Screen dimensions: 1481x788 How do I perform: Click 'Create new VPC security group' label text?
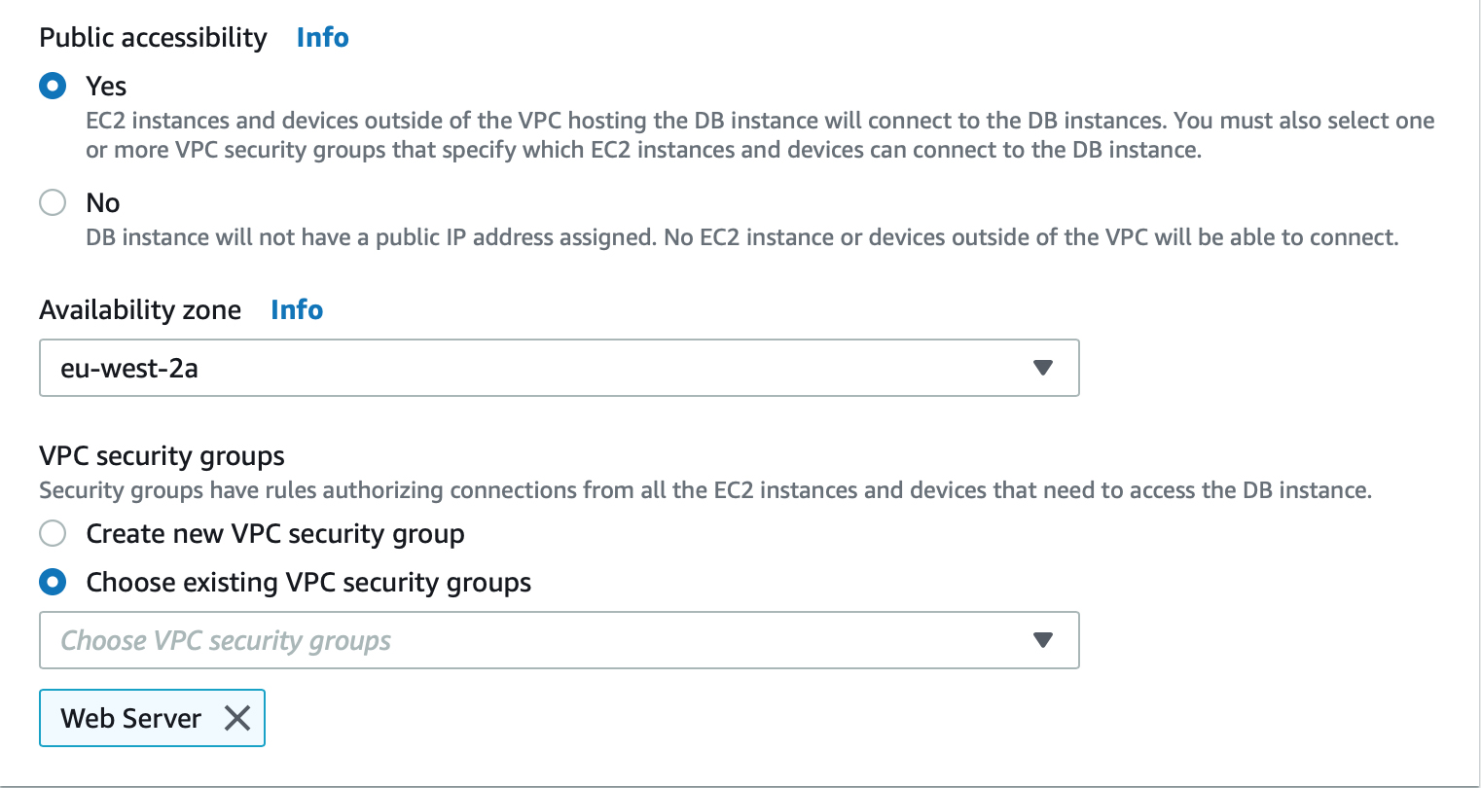click(x=275, y=533)
